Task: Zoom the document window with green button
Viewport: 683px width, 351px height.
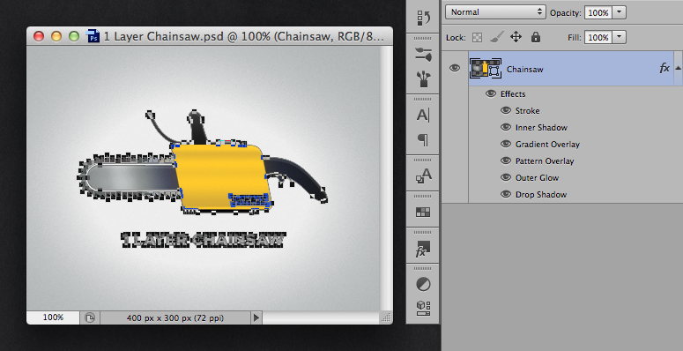Action: (x=74, y=36)
